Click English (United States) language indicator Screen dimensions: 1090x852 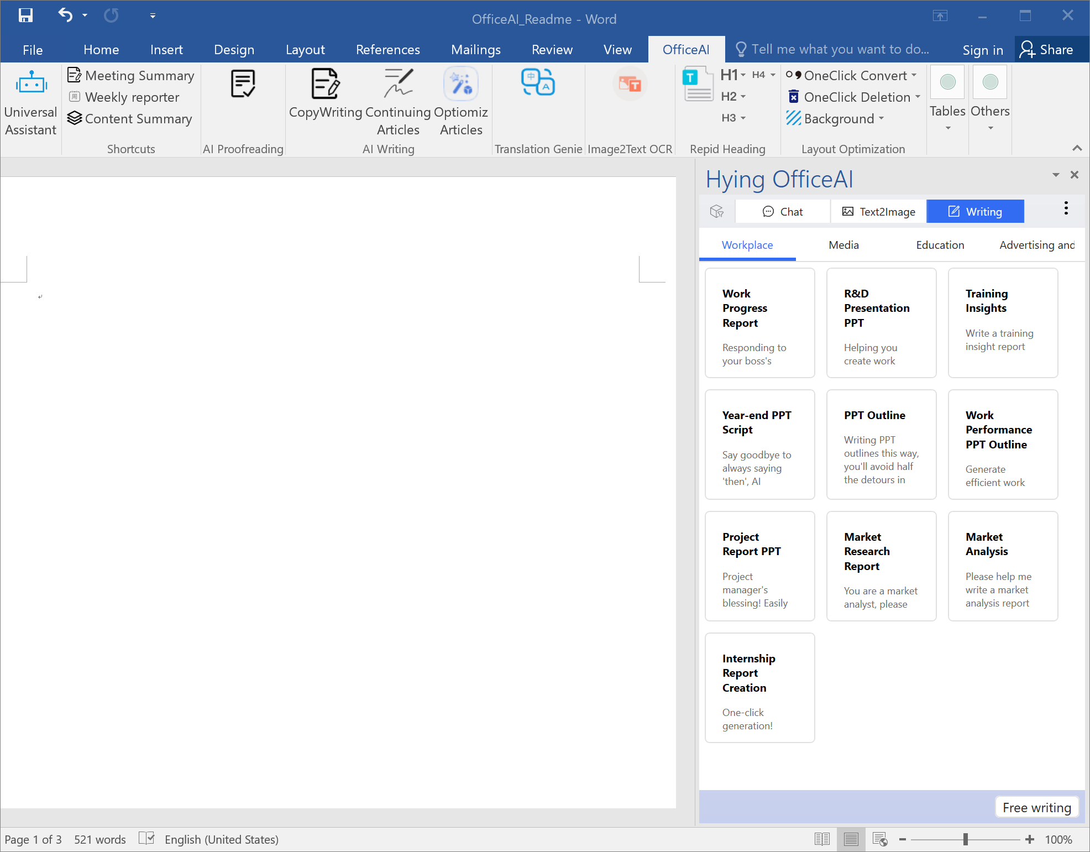pos(221,839)
